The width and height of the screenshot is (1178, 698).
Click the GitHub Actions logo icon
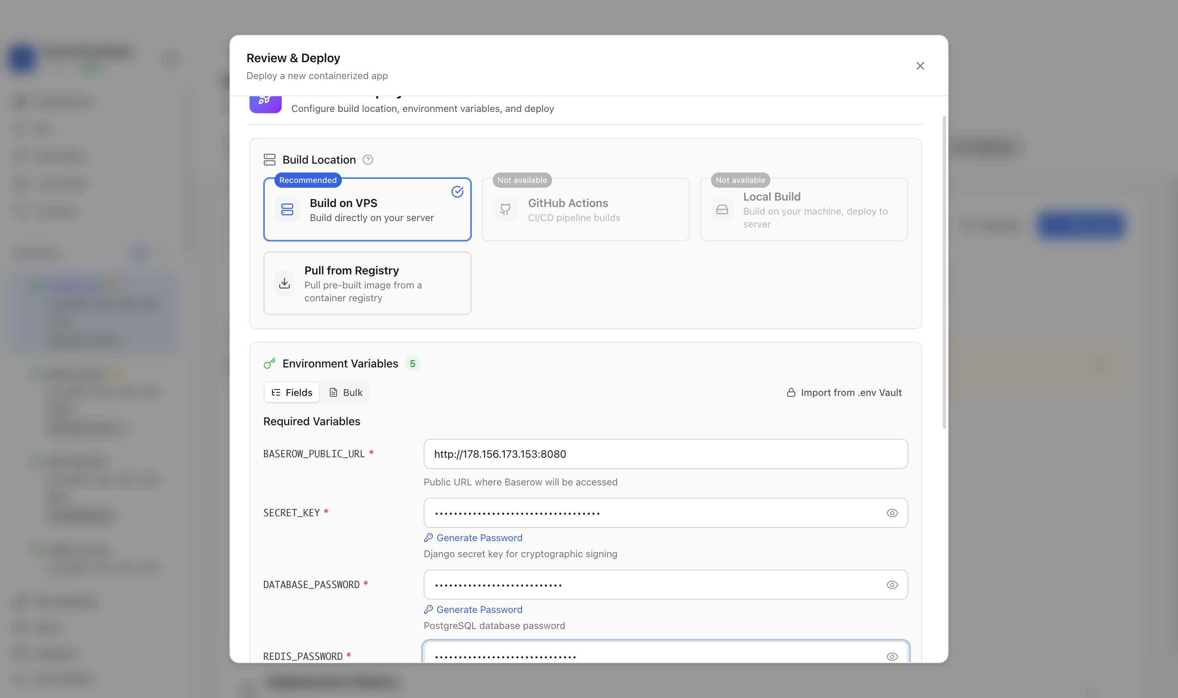505,209
